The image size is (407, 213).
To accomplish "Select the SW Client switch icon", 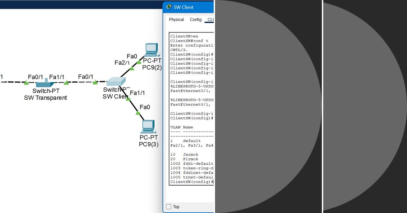I will [x=115, y=82].
